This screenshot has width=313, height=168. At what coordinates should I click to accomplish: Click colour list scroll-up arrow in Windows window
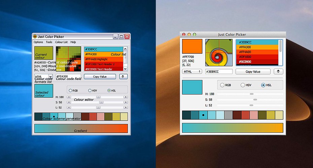tap(125, 49)
